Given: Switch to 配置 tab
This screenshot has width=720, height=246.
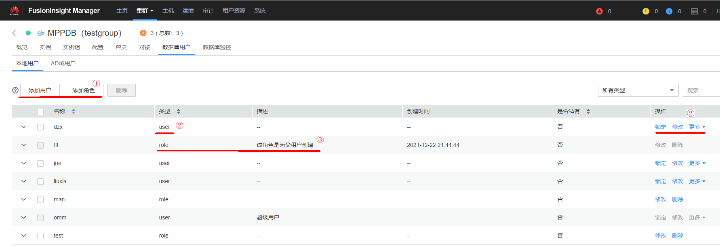Looking at the screenshot, I should 98,47.
